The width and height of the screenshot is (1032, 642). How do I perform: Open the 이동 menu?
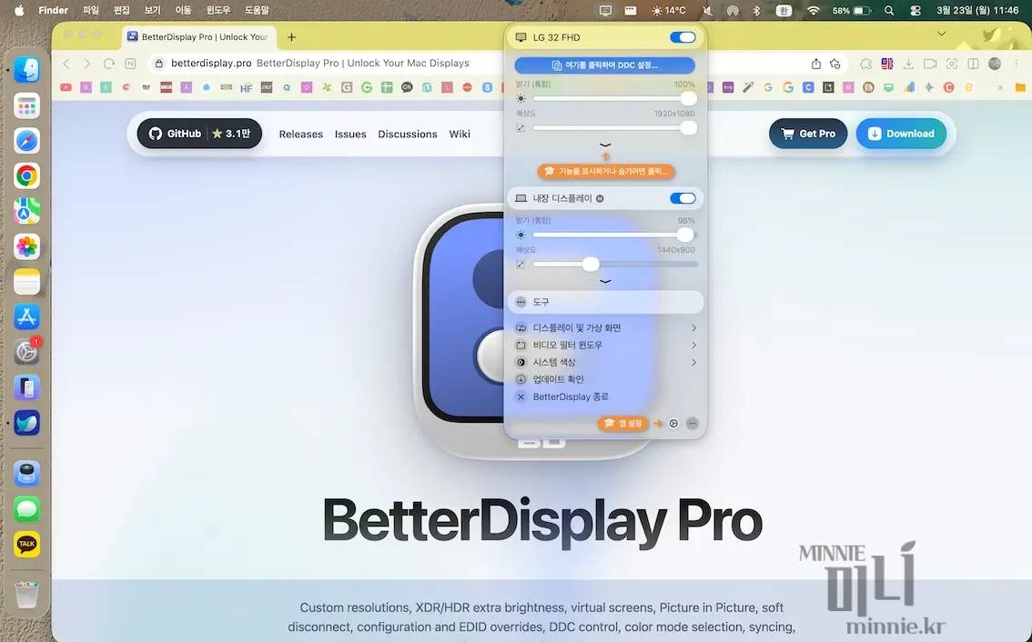184,11
